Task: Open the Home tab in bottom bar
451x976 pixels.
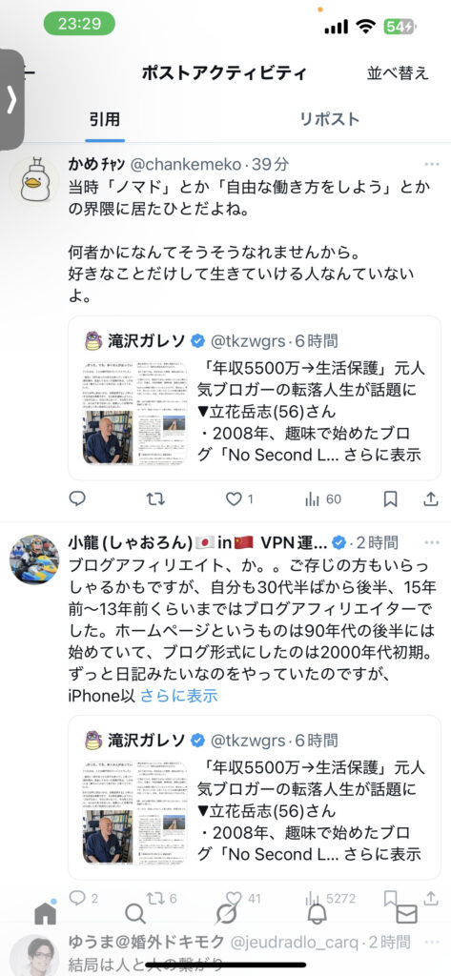Action: [45, 913]
